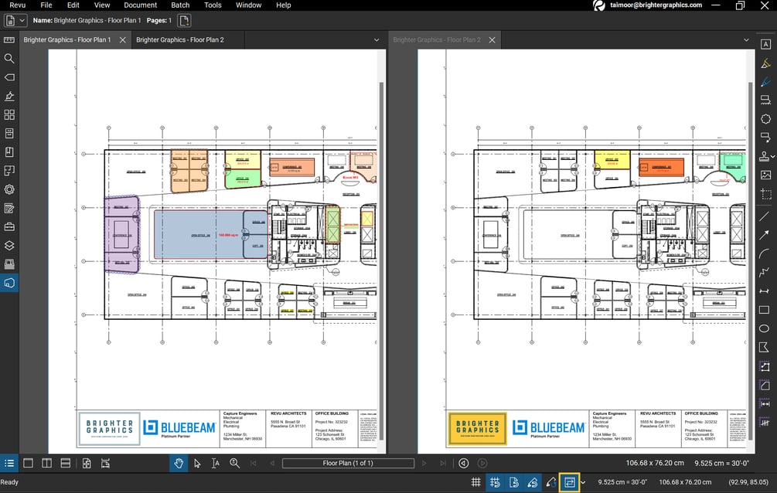Image resolution: width=777 pixels, height=493 pixels.
Task: Expand the chevron next to Sync Views icon
Action: (582, 481)
